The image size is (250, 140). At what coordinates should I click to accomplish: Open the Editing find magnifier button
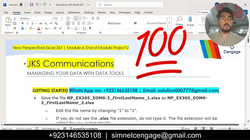179,21
